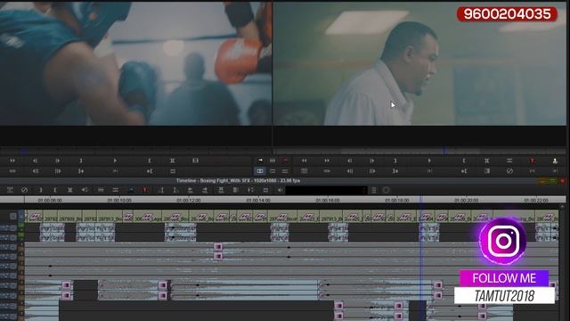The height and width of the screenshot is (321, 570).
Task: Select the pink effect icon near 01:00:13:00
Action: click(217, 247)
